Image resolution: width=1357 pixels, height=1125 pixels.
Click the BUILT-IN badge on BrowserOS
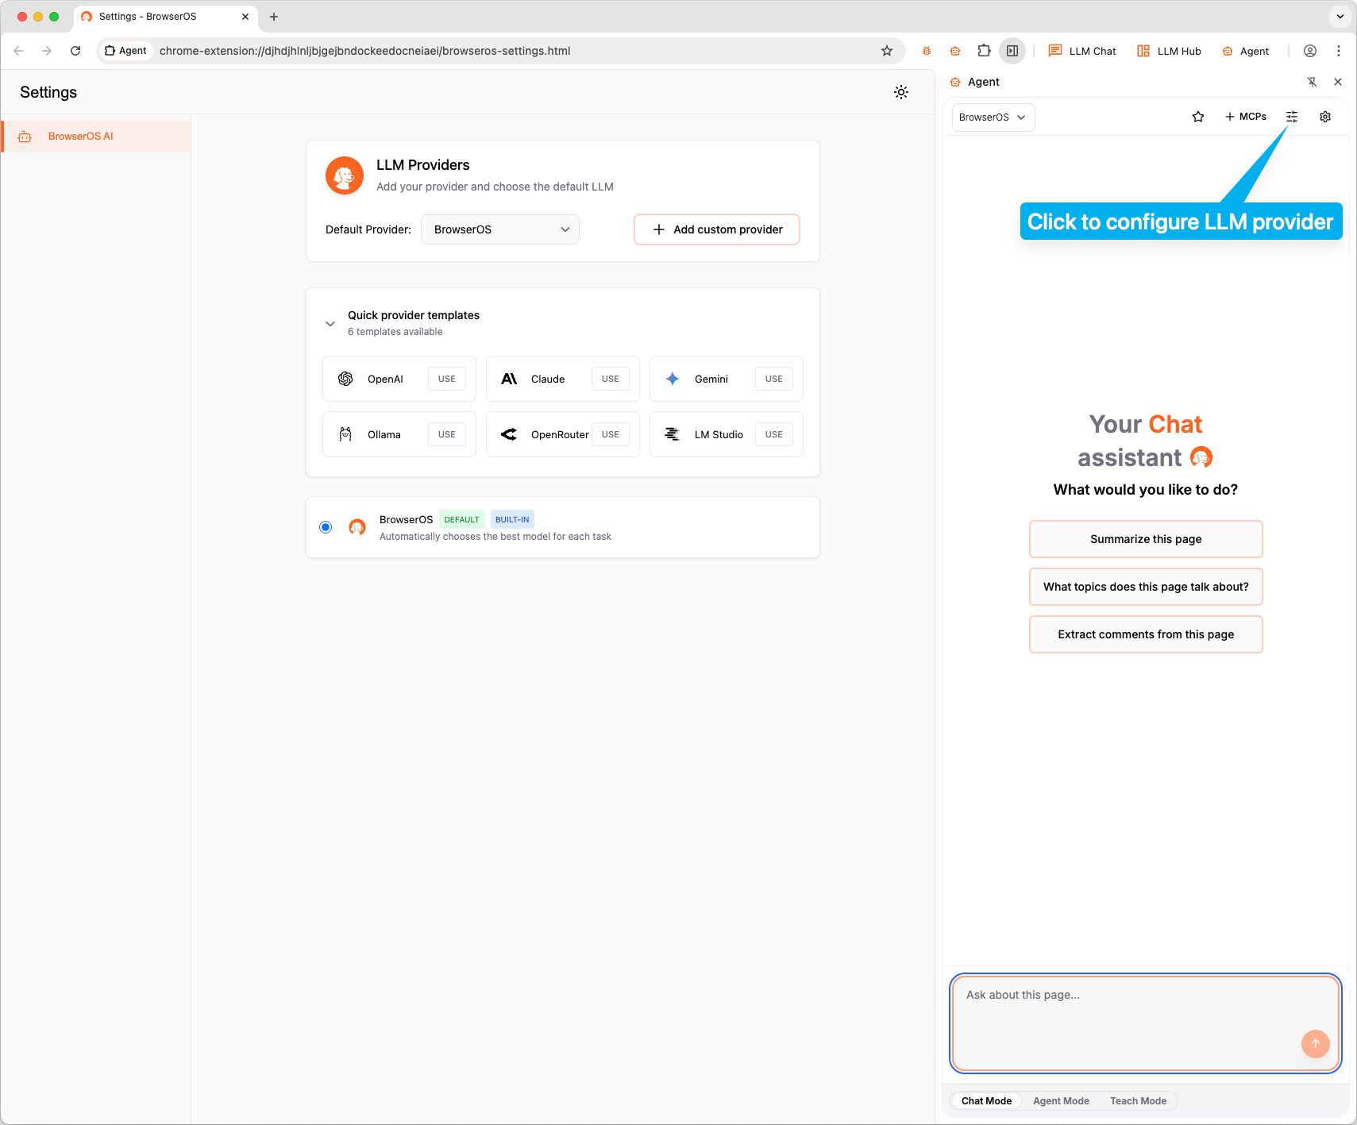tap(512, 520)
